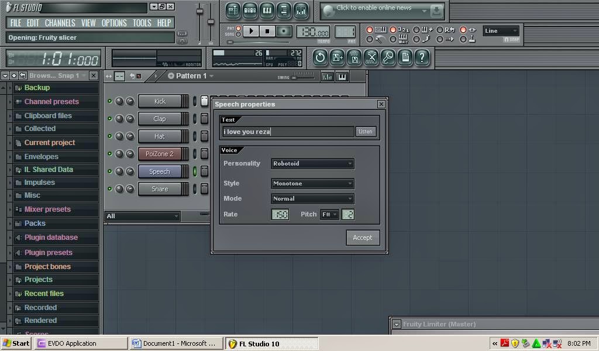Show the Browser view icon

click(x=284, y=11)
